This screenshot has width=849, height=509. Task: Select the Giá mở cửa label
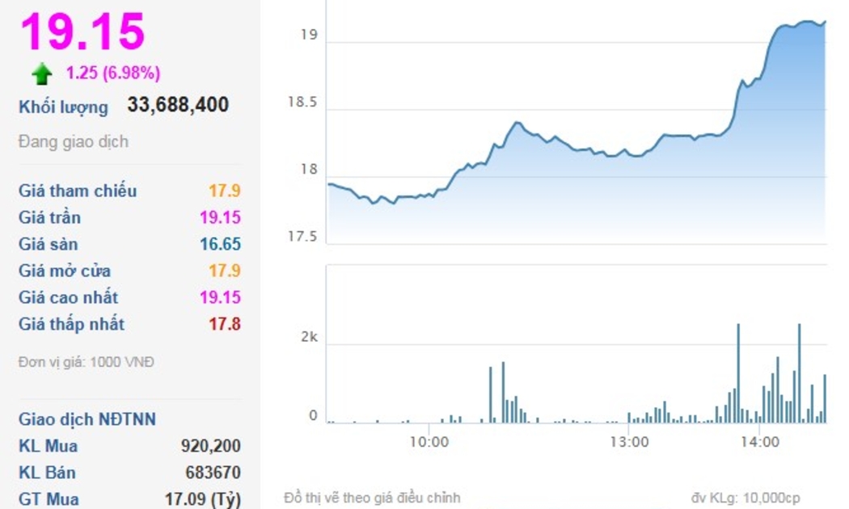pyautogui.click(x=65, y=271)
